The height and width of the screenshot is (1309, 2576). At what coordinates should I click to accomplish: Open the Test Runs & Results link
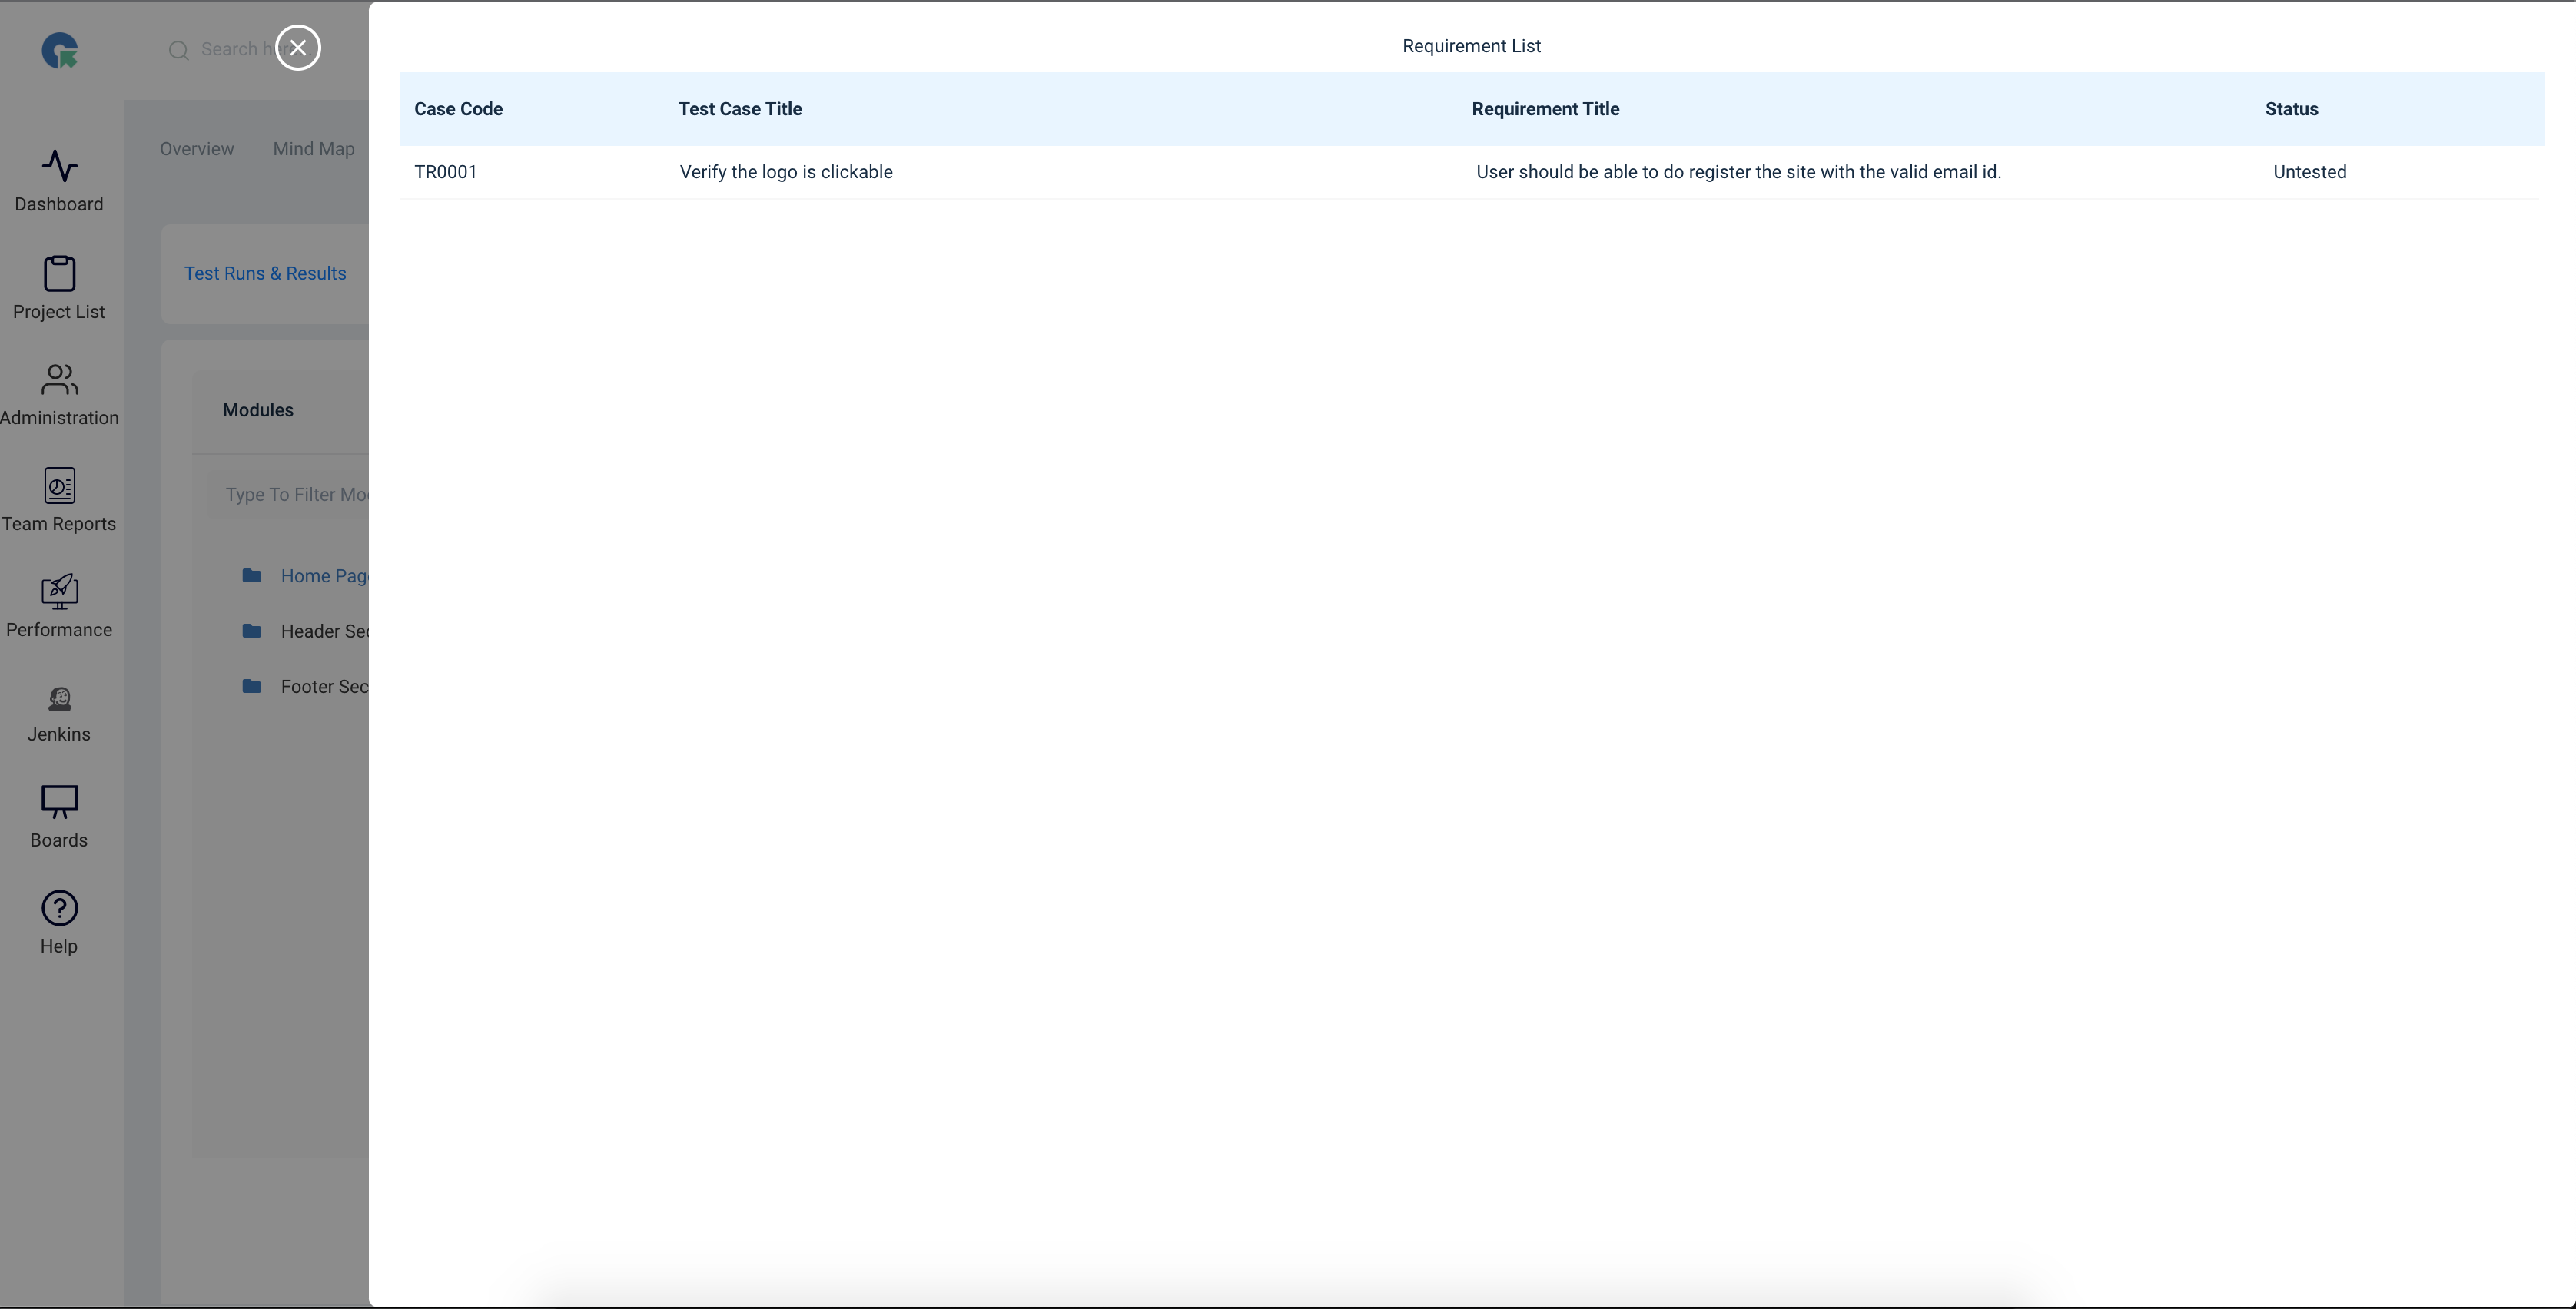[x=265, y=273]
